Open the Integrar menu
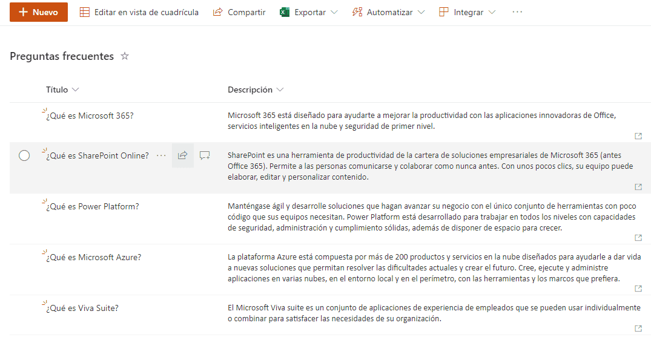The width and height of the screenshot is (651, 340). tap(467, 12)
